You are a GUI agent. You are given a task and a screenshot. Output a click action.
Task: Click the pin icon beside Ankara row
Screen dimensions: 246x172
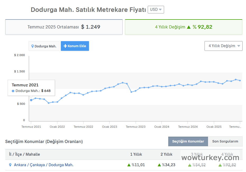(x=10, y=165)
